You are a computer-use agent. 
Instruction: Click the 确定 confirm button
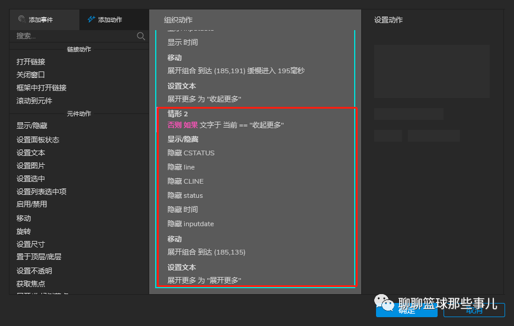406,310
